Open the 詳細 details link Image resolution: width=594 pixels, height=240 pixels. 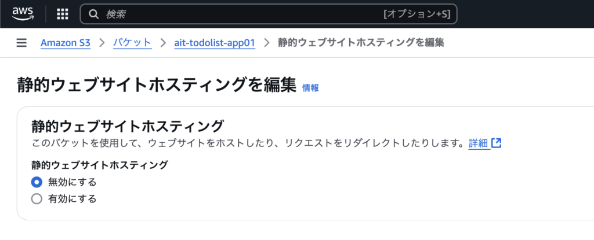[479, 143]
